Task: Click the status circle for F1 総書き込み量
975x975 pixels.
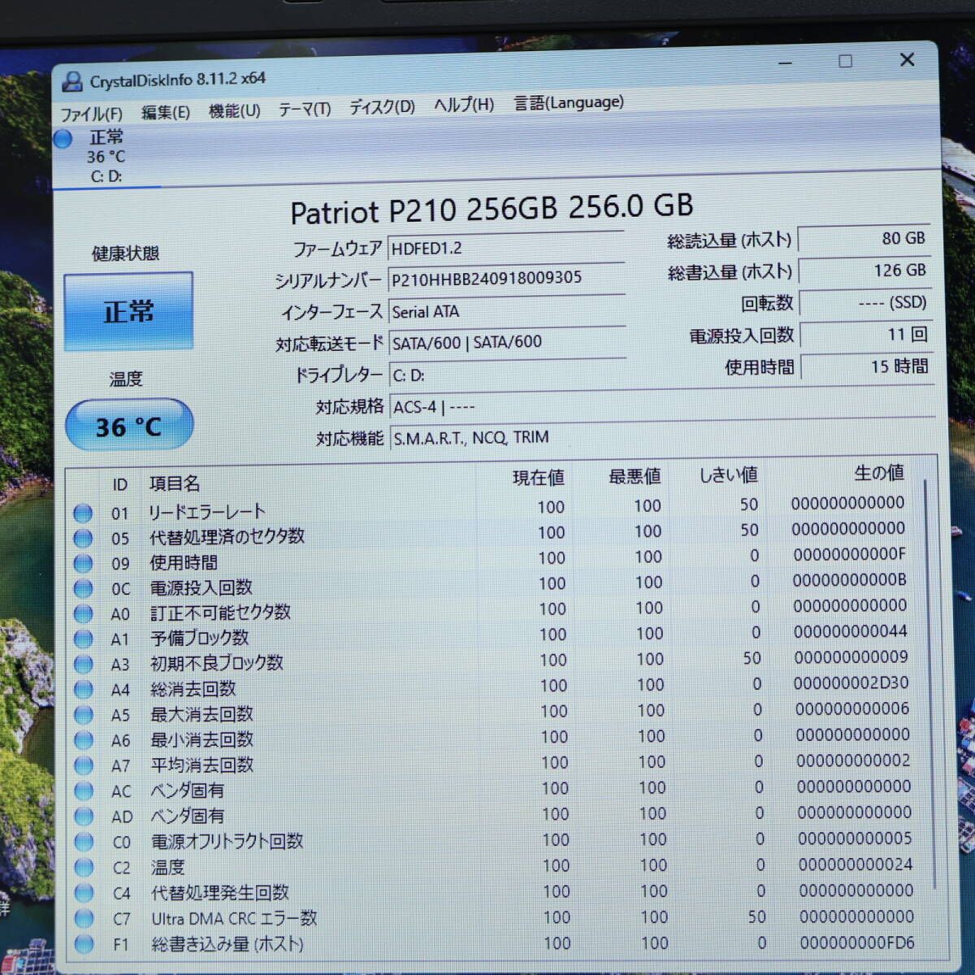Action: [84, 944]
